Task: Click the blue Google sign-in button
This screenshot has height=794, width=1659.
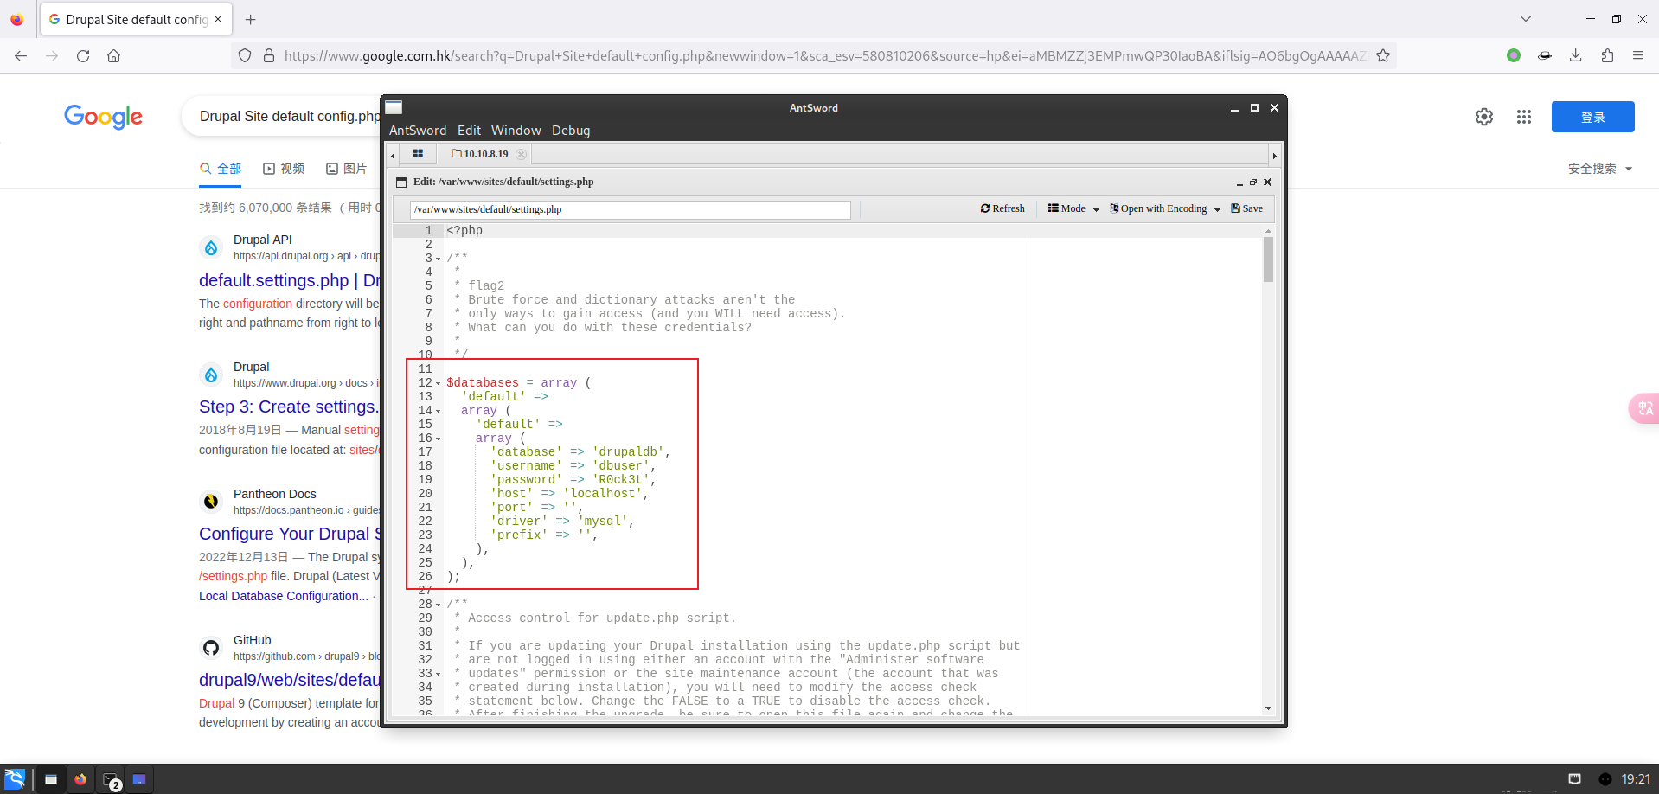Action: coord(1592,117)
